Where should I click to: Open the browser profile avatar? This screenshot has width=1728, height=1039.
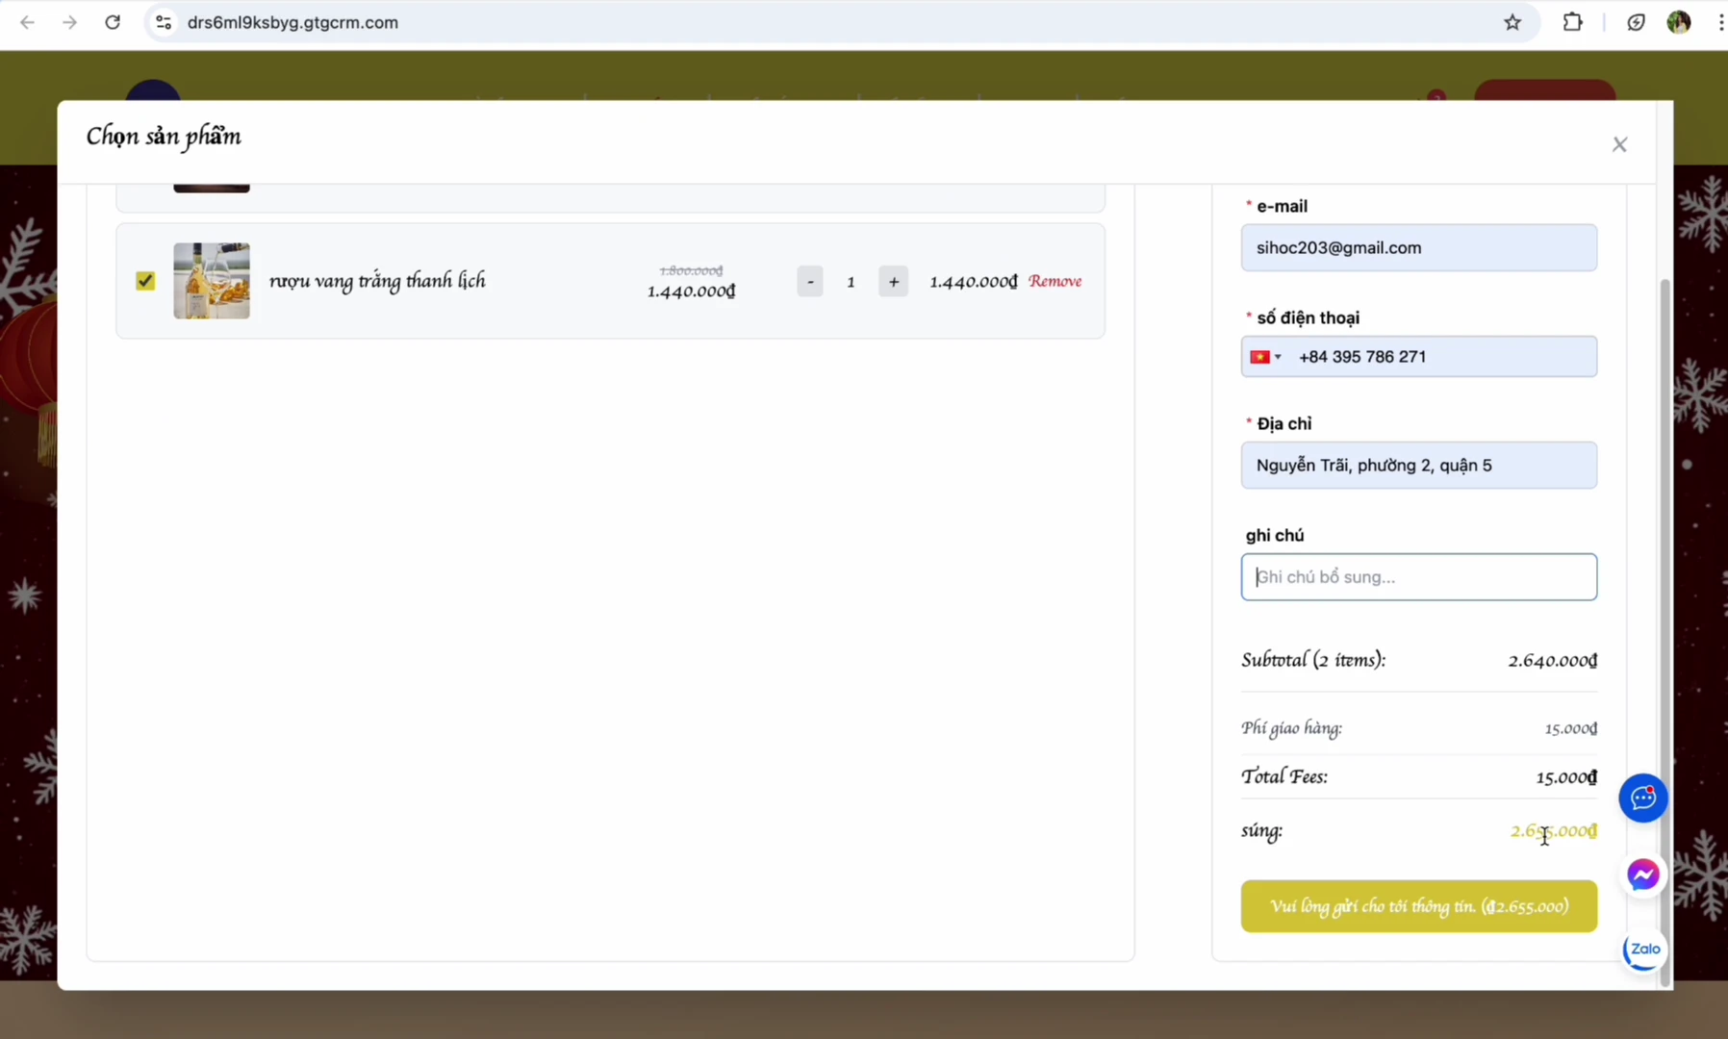point(1678,22)
